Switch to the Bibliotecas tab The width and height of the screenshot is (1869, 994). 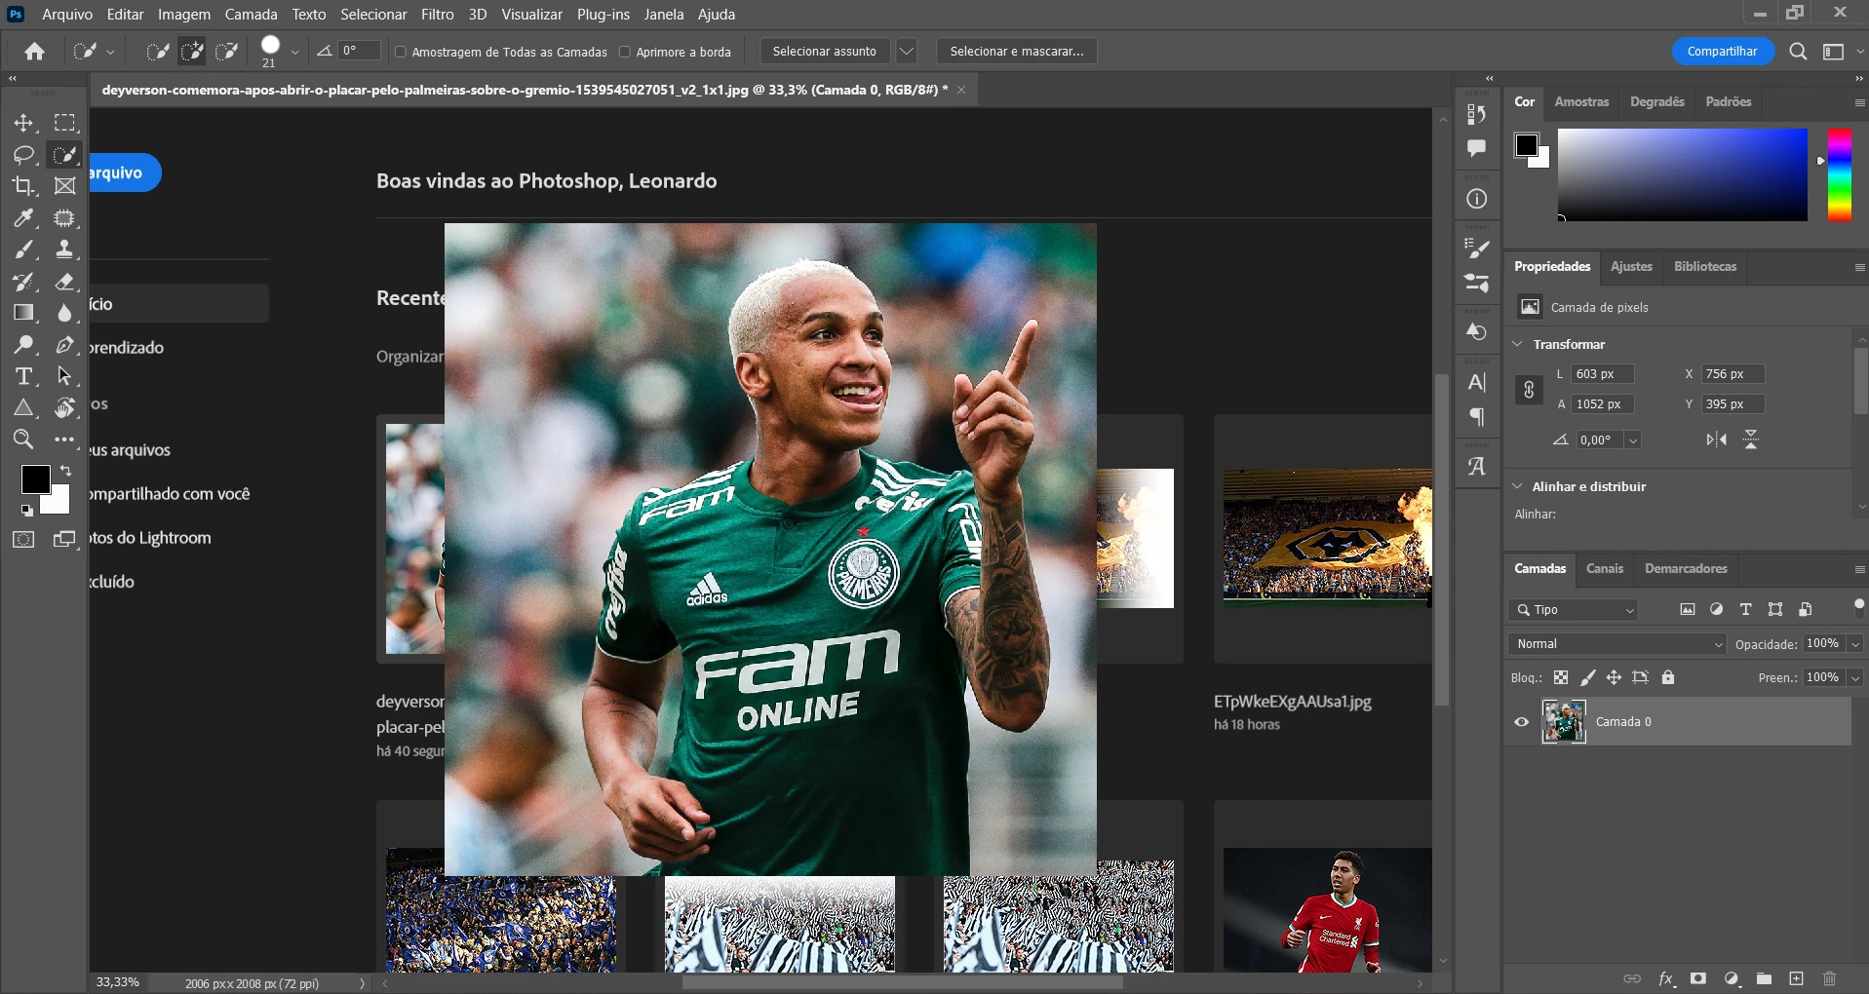1705,267
